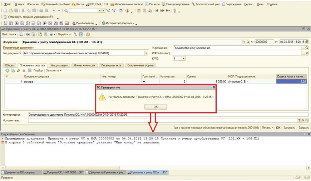
Task: Click the undo arrow icon
Action: 54,10
